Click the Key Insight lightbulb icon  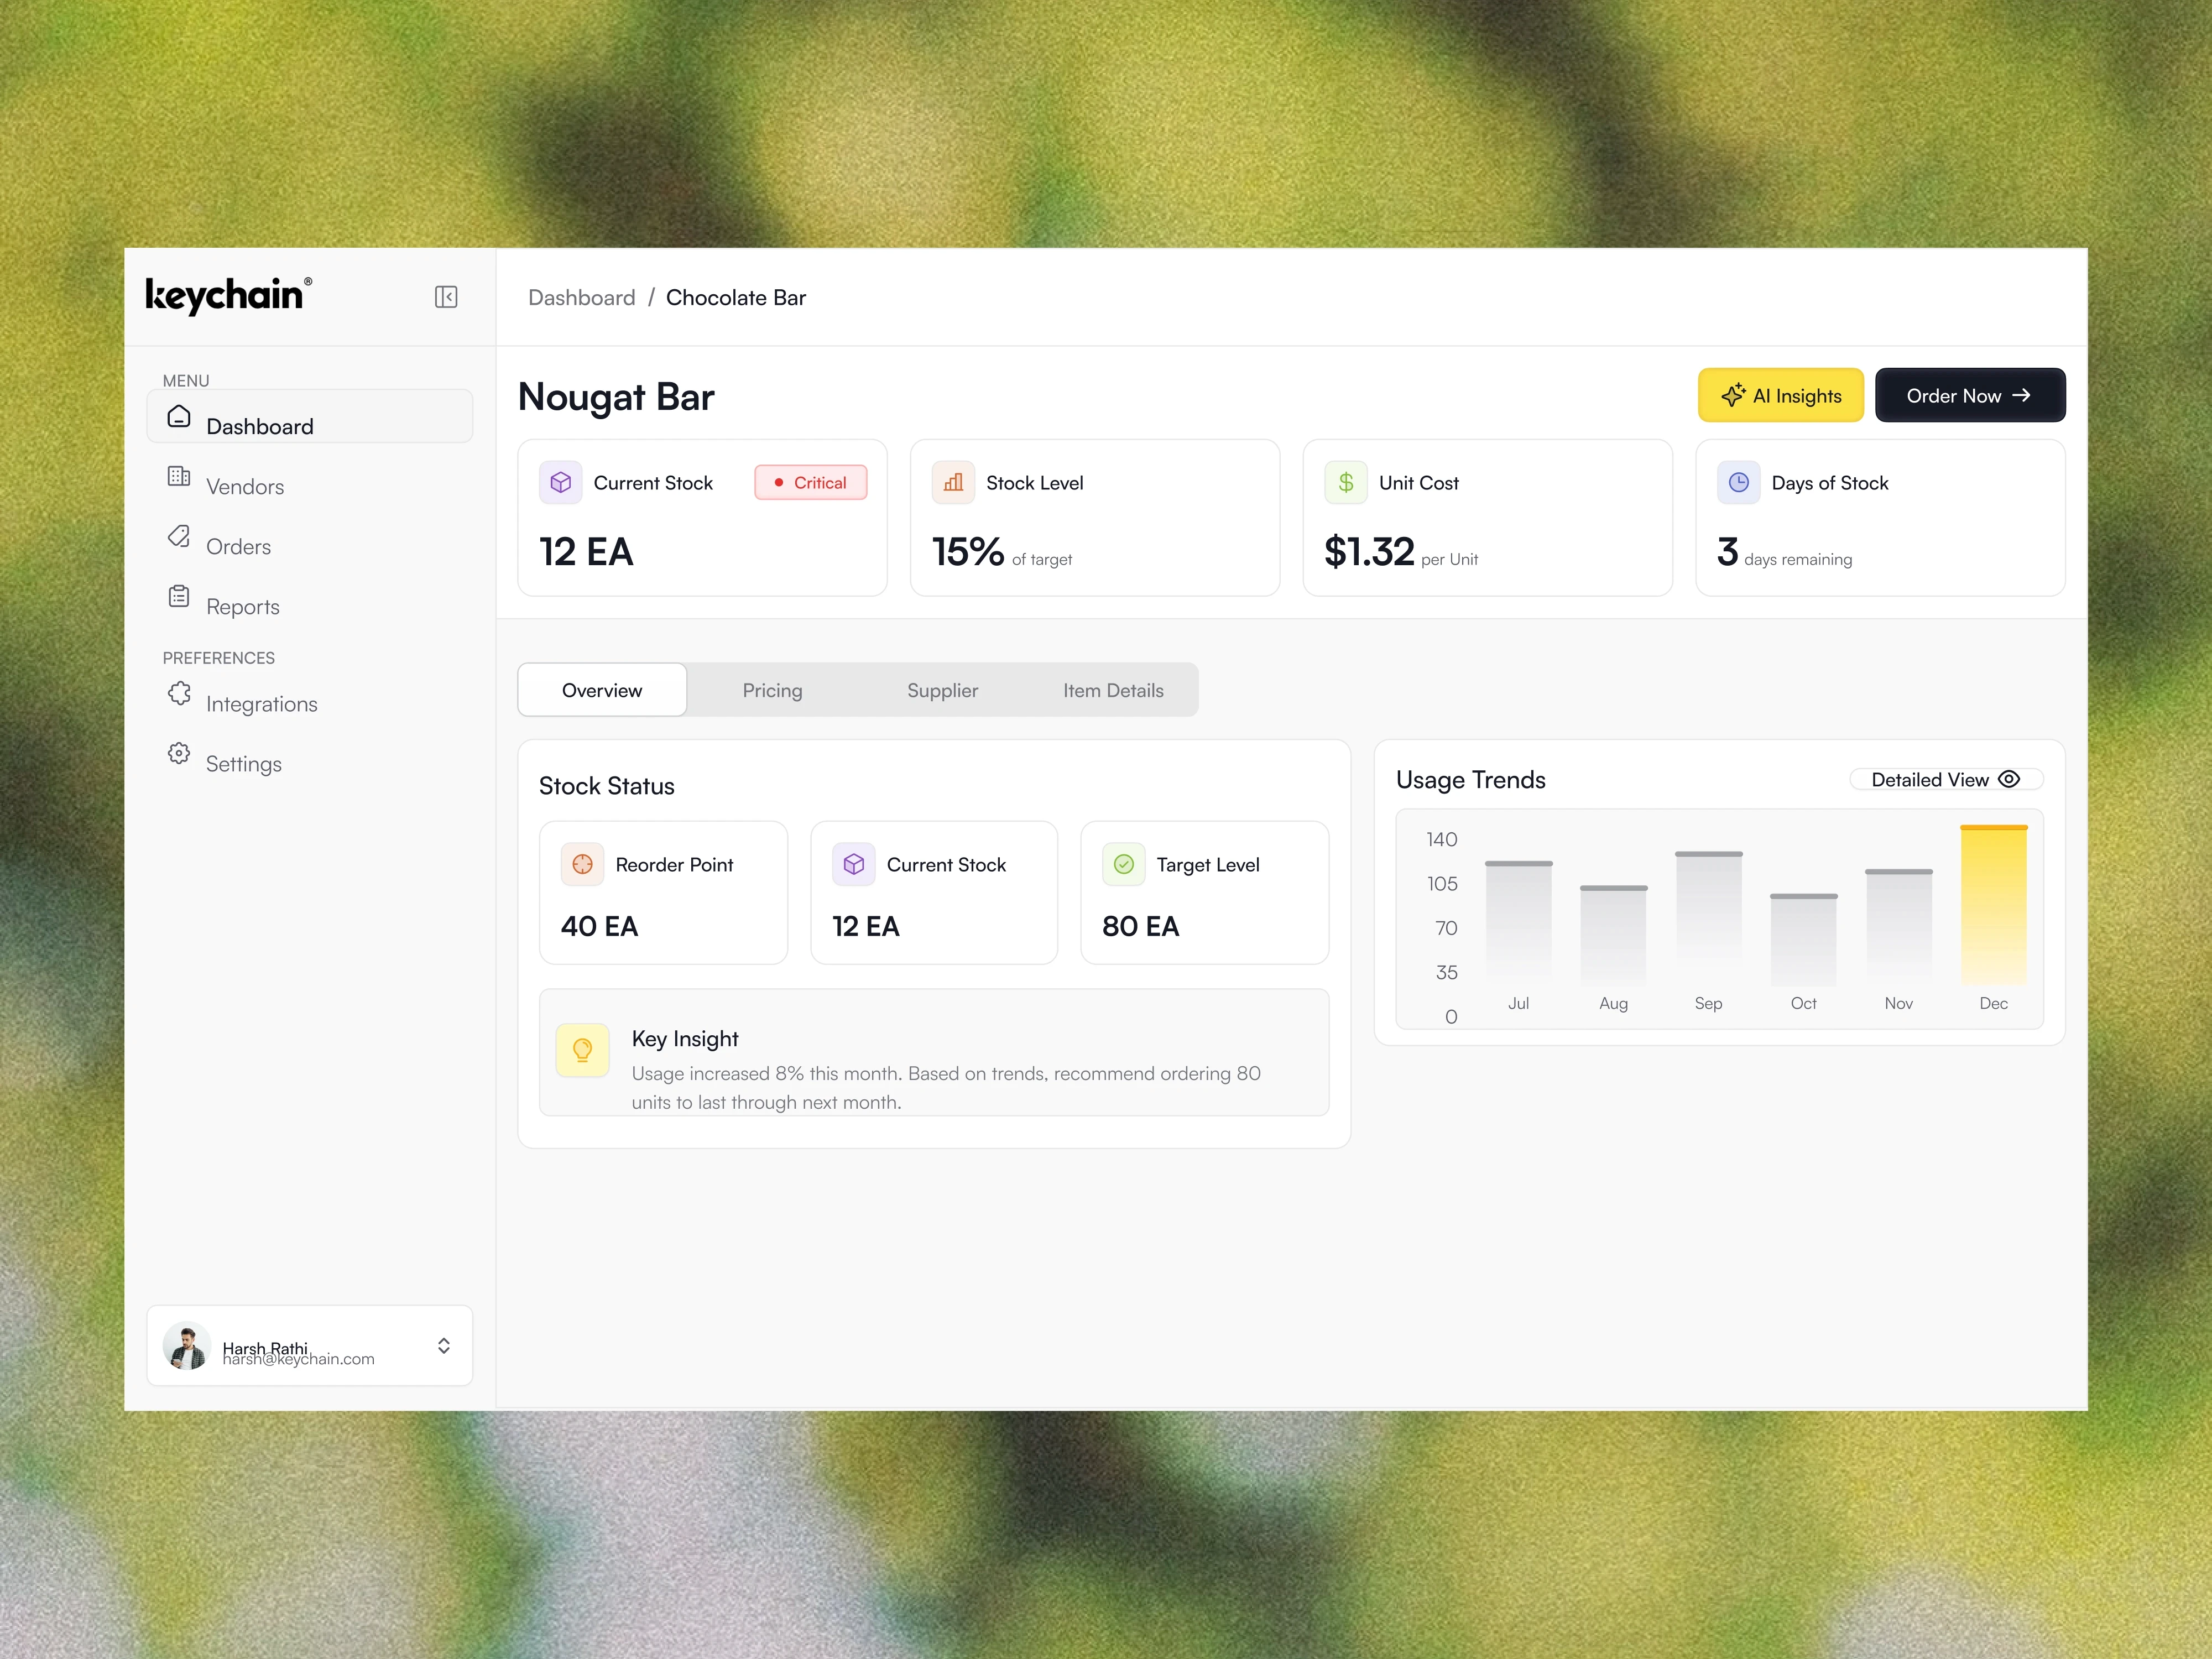click(582, 1050)
